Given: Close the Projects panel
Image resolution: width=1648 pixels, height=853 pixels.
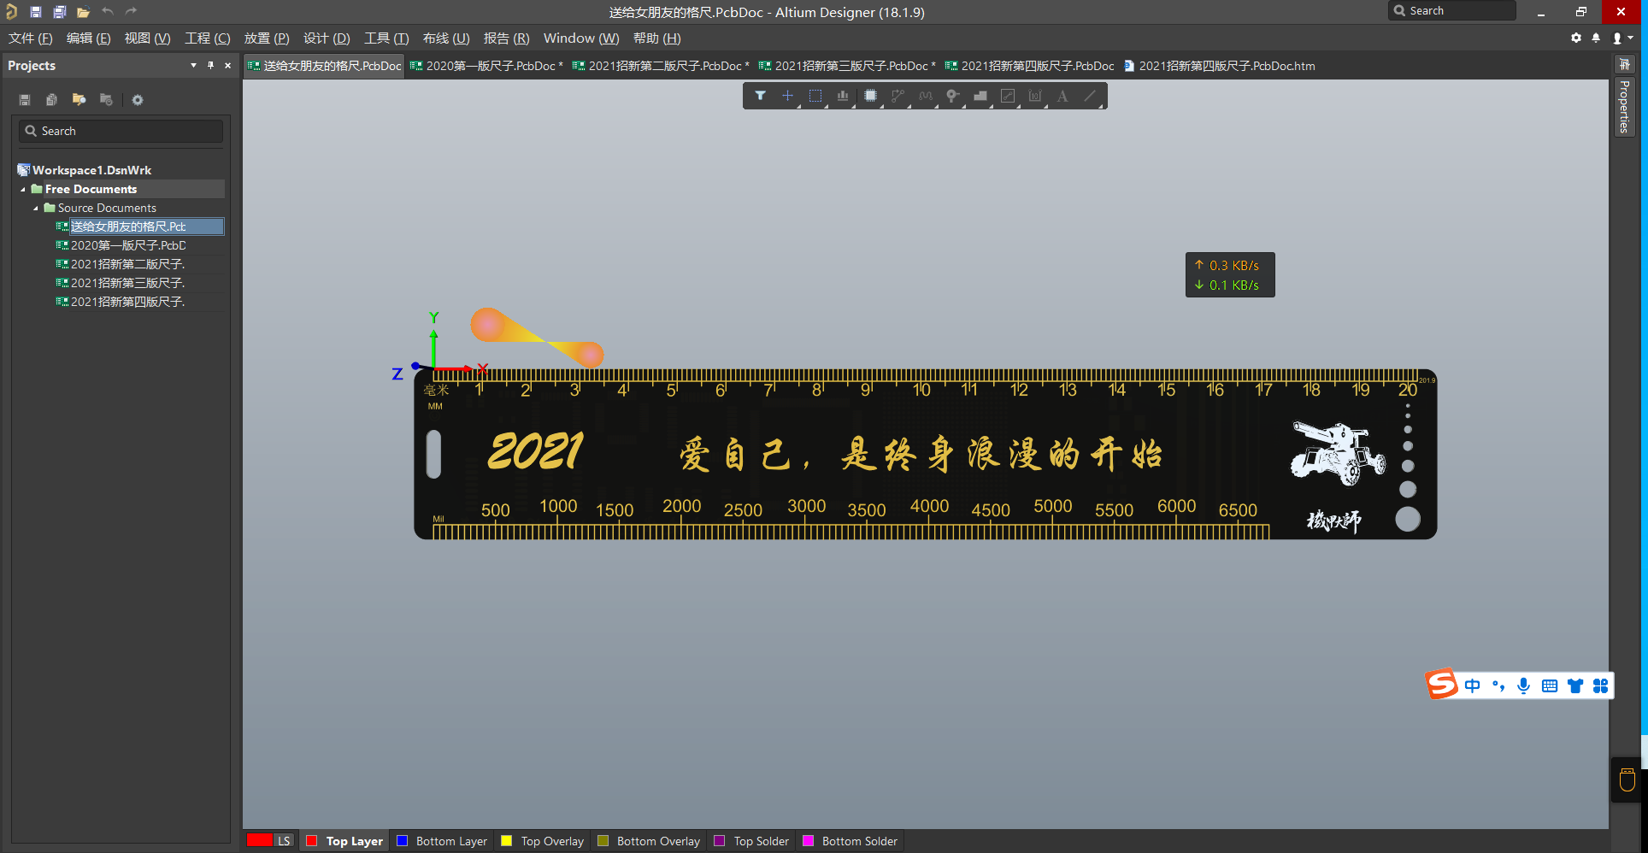Looking at the screenshot, I should [x=227, y=65].
